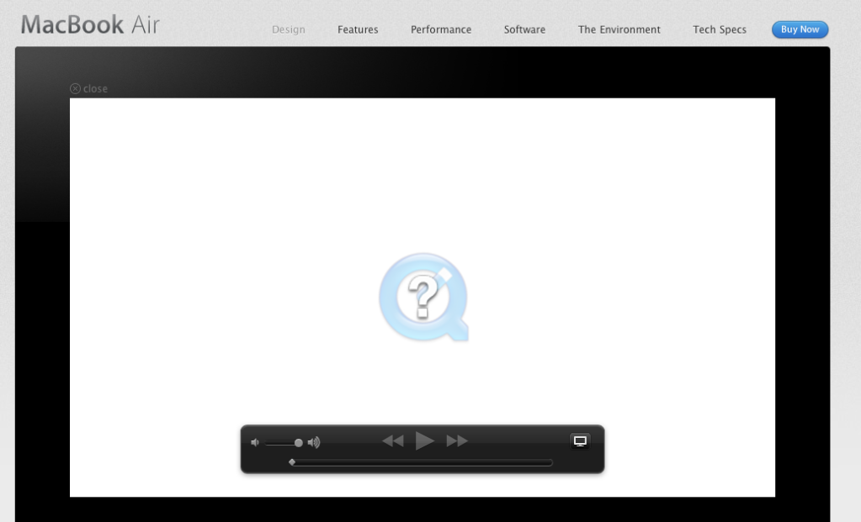Click the rewind button
This screenshot has width=861, height=522.
tap(392, 440)
